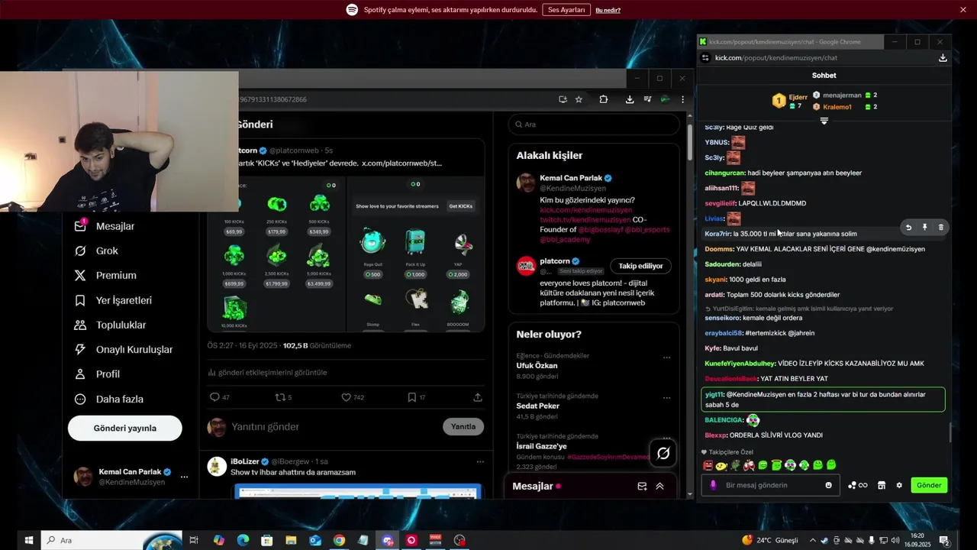Open Sedat Peker trend options
The image size is (977, 550).
pyautogui.click(x=666, y=398)
